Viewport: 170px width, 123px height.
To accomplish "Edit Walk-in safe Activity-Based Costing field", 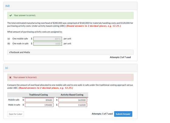I will point(73,105).
